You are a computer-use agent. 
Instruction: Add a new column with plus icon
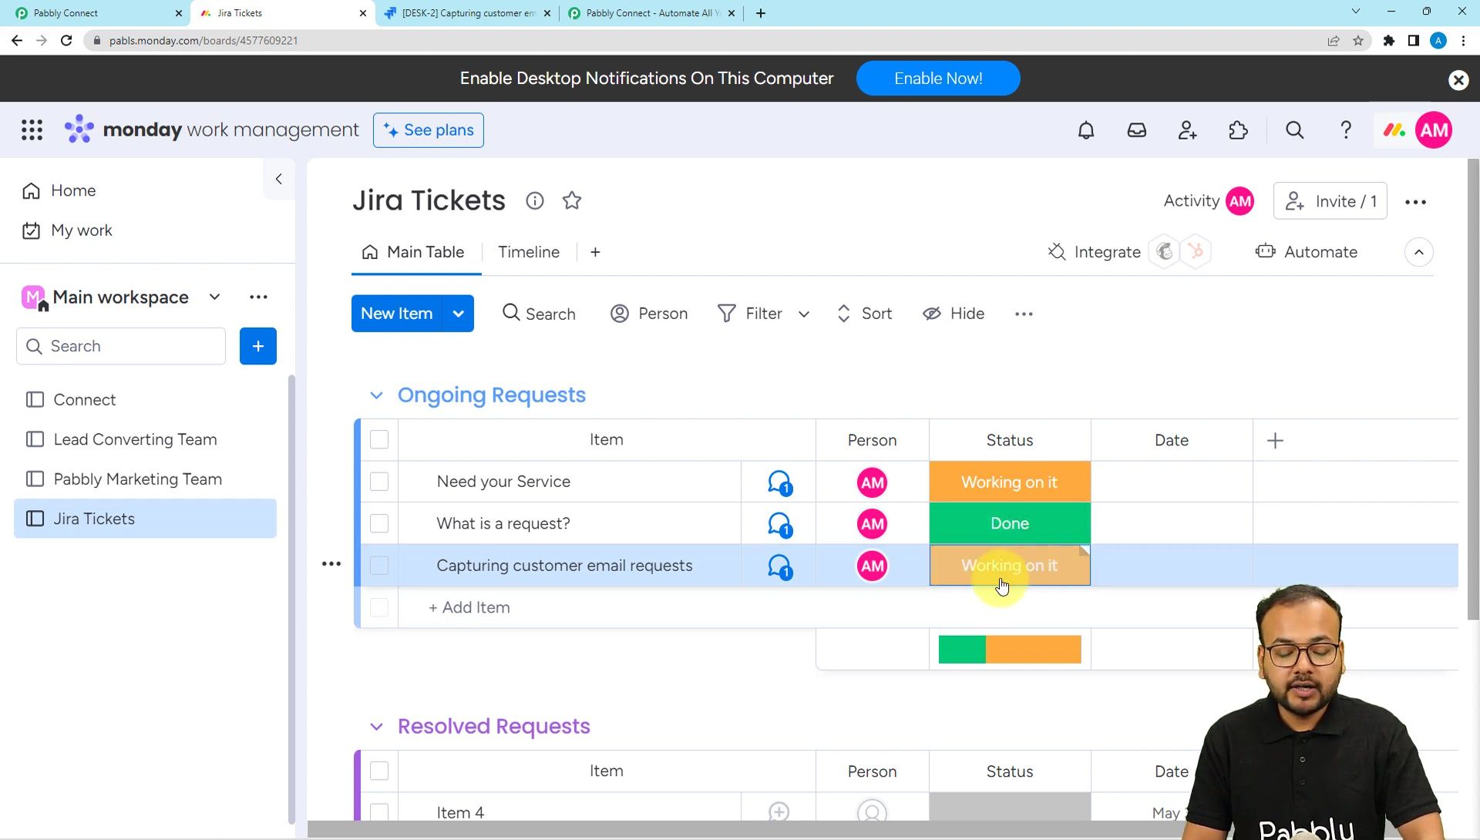point(1275,441)
